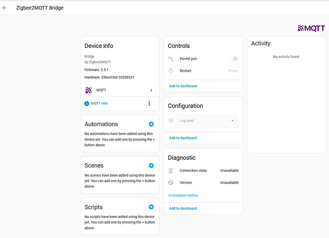The height and width of the screenshot is (238, 329).
Task: Add Diagnostic entities to dashboard
Action: coord(183,208)
